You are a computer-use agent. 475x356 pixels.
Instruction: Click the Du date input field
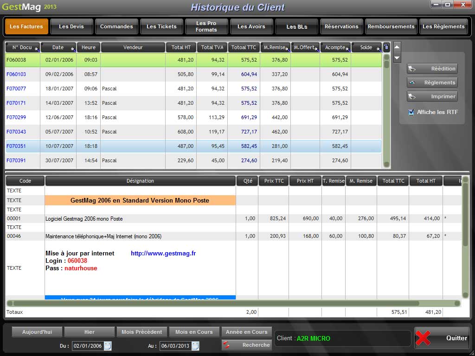[87, 346]
